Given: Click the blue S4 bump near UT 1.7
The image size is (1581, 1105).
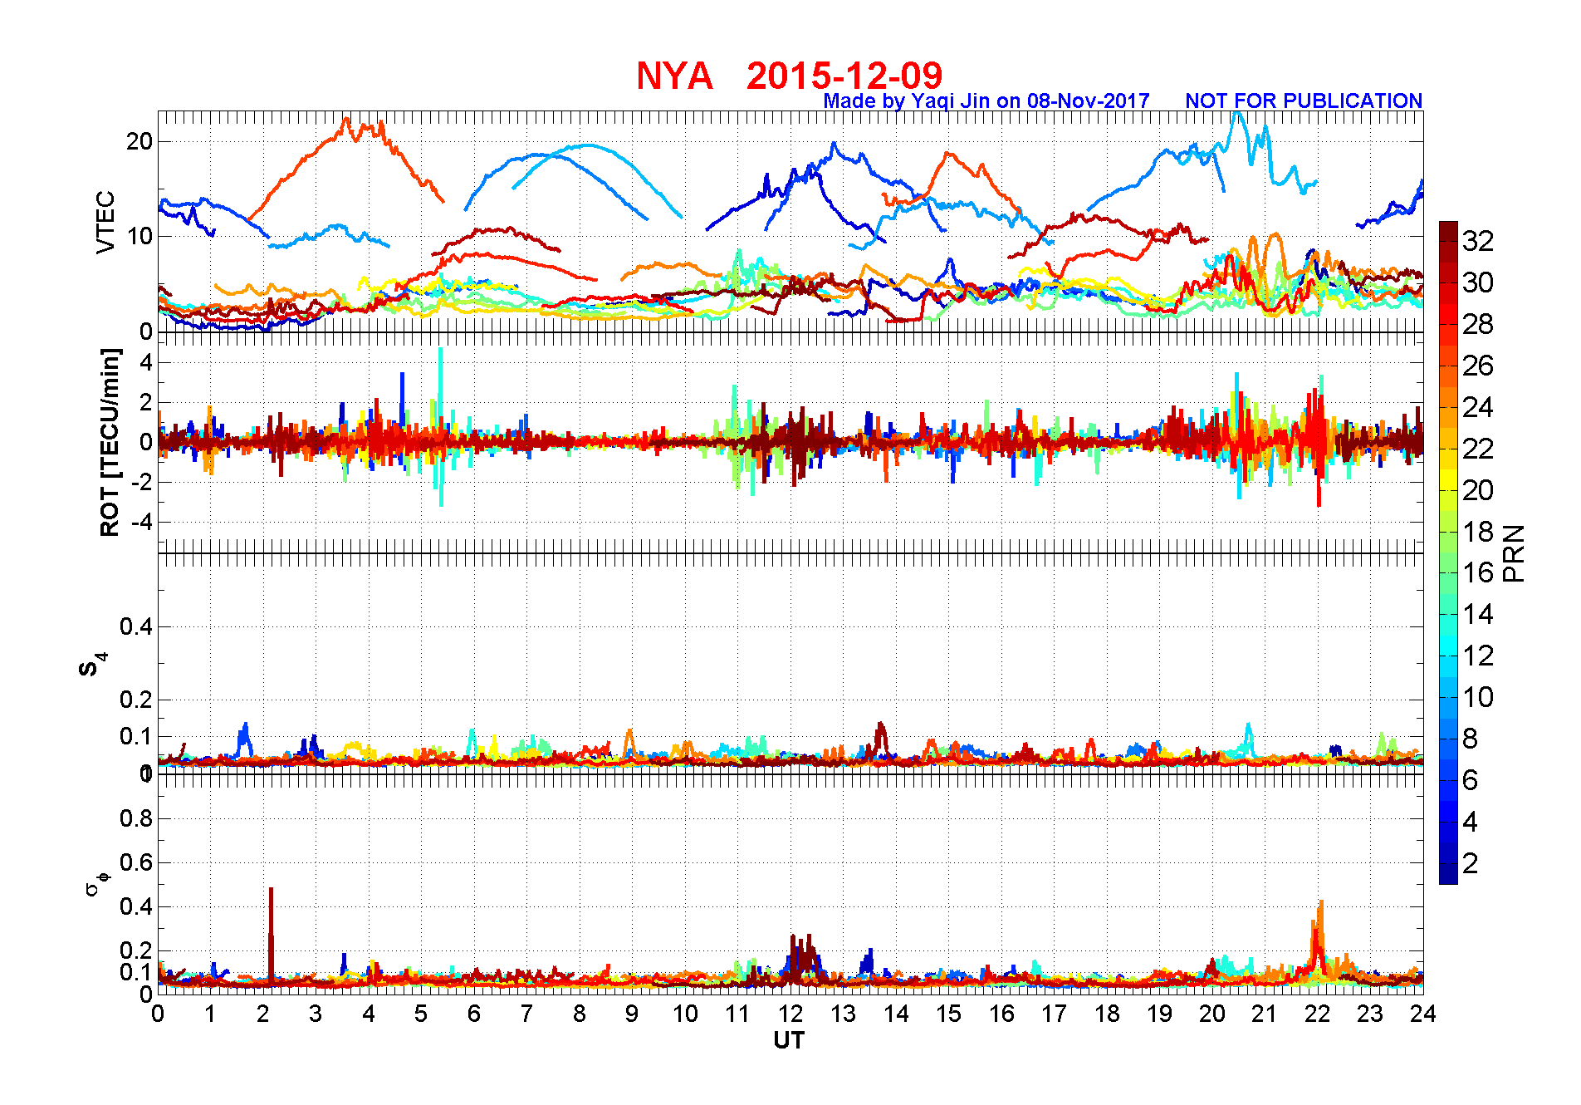Looking at the screenshot, I should (244, 739).
